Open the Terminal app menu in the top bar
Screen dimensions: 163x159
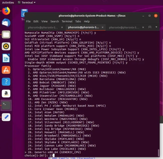coord(27,3)
